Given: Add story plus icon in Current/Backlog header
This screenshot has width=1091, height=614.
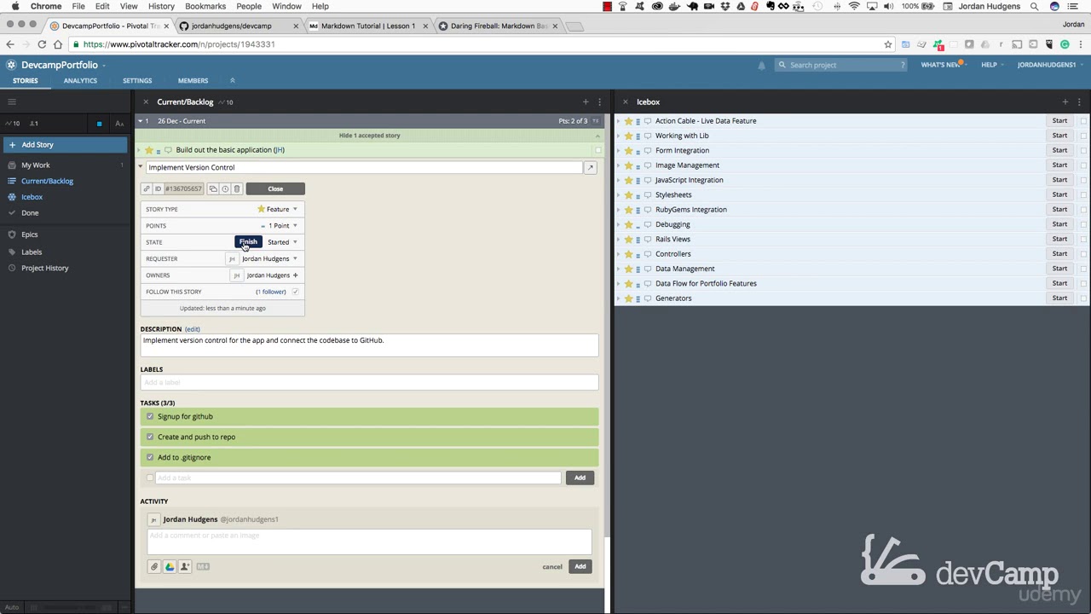Looking at the screenshot, I should click(586, 101).
